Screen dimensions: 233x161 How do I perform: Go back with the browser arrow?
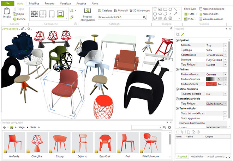point(5,127)
